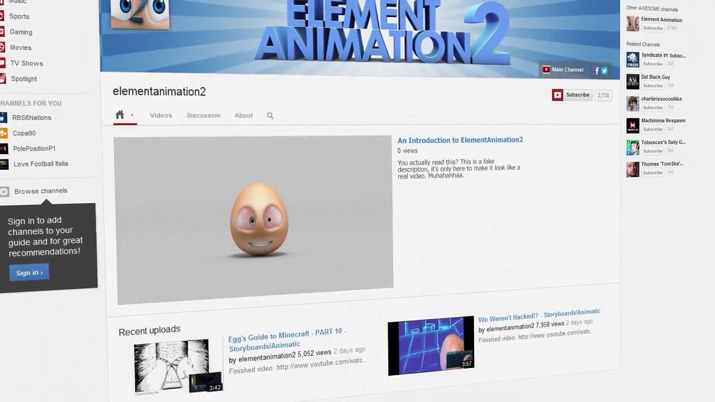Click Subscribe under Syndicate #1
Screen dimensions: 715x402
652,64
